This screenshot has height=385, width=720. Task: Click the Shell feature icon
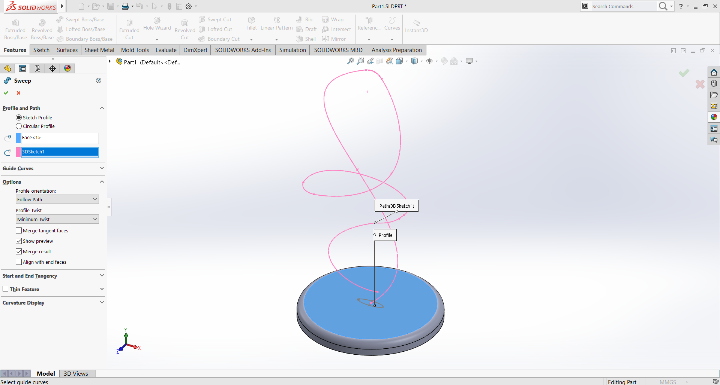[306, 39]
